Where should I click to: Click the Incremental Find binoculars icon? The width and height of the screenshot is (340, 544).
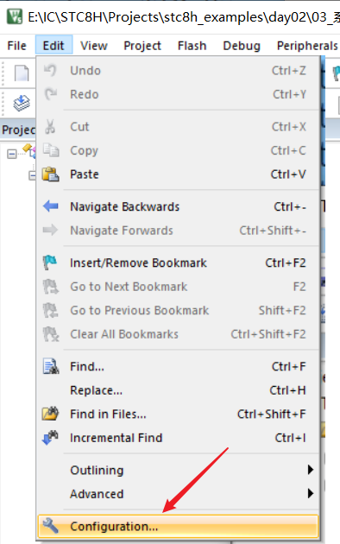50,438
